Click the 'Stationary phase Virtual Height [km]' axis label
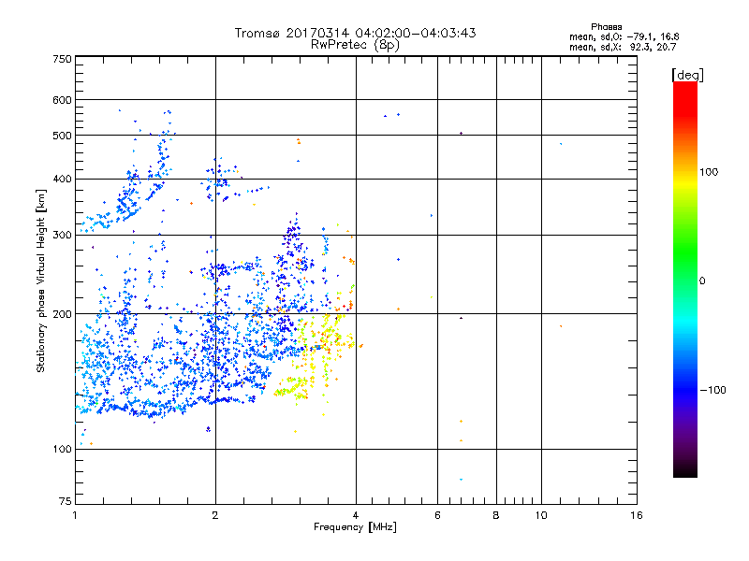The height and width of the screenshot is (561, 749). pos(41,281)
